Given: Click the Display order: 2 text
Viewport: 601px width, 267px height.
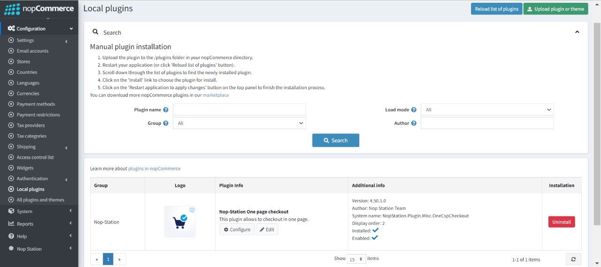Looking at the screenshot, I should (369, 223).
